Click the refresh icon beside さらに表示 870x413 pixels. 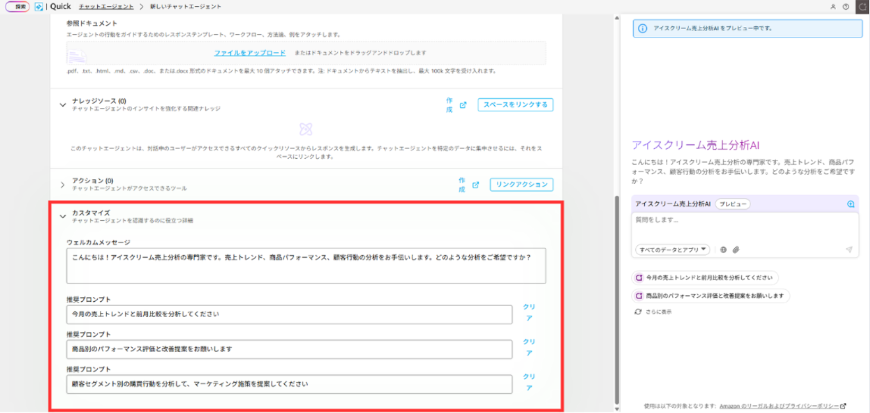(x=639, y=312)
